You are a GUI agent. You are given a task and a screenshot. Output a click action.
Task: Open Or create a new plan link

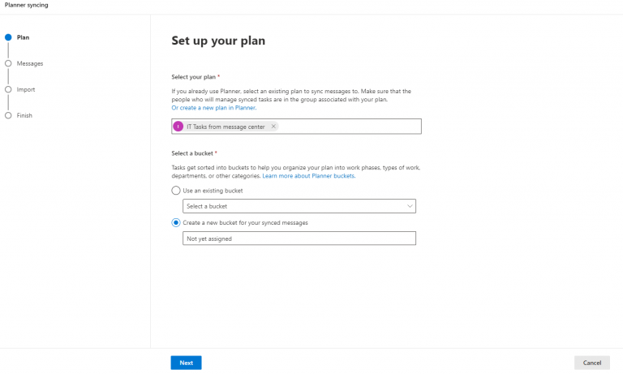213,107
